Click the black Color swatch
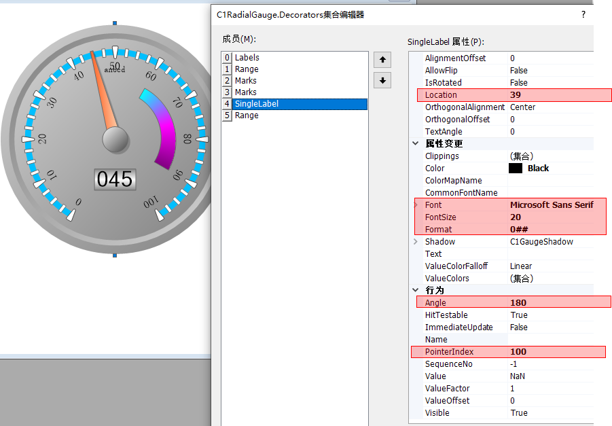The height and width of the screenshot is (426, 612). 515,168
